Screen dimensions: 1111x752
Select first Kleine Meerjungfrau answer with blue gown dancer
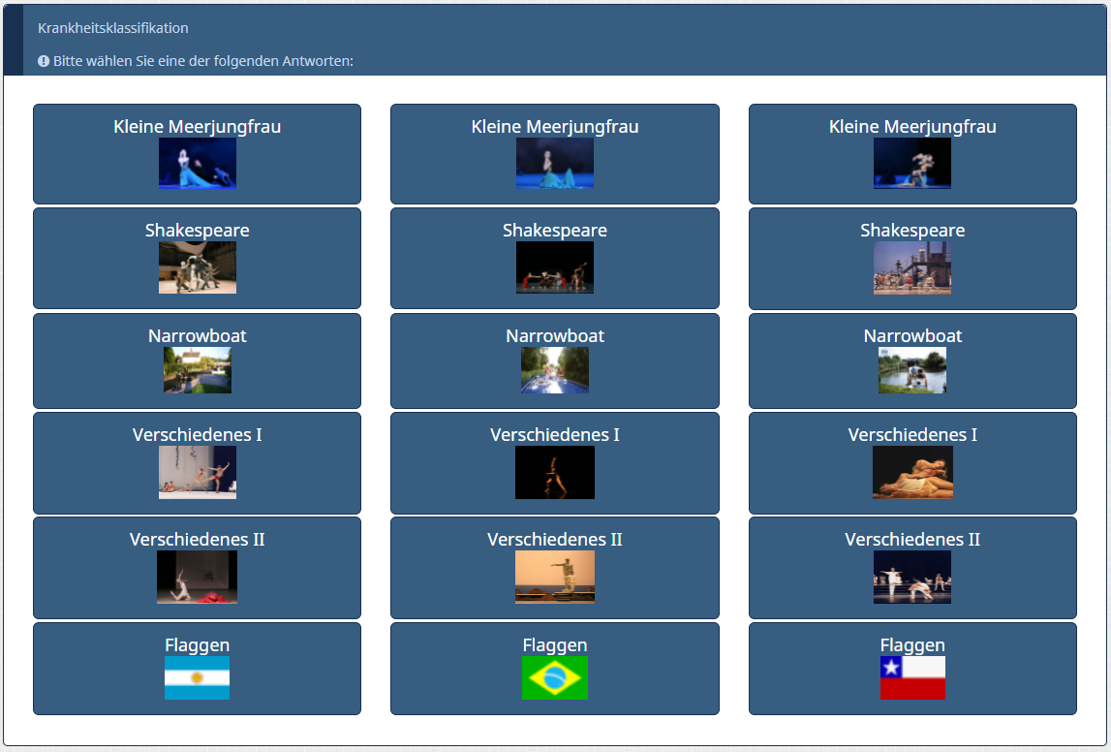coord(197,163)
